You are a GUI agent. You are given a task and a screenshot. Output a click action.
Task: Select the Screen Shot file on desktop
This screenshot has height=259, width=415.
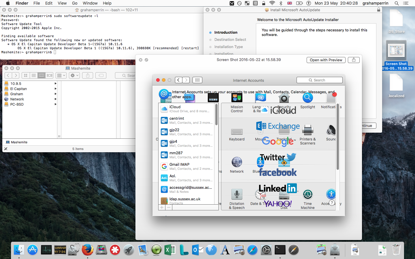[397, 56]
